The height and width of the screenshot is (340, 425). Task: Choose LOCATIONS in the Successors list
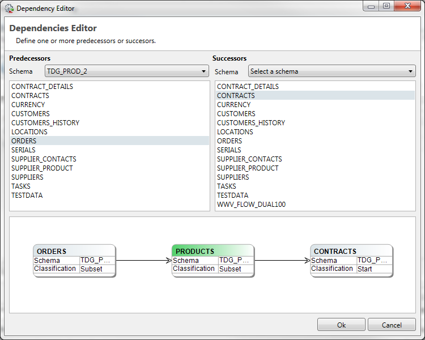click(x=235, y=132)
